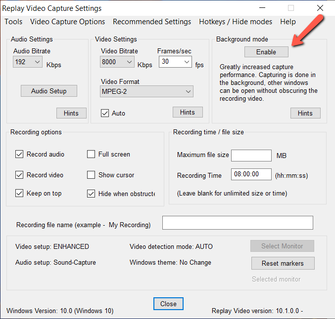Click 'Replay Video version: 10.1.0.0' text
This screenshot has width=335, height=319.
pyautogui.click(x=255, y=311)
